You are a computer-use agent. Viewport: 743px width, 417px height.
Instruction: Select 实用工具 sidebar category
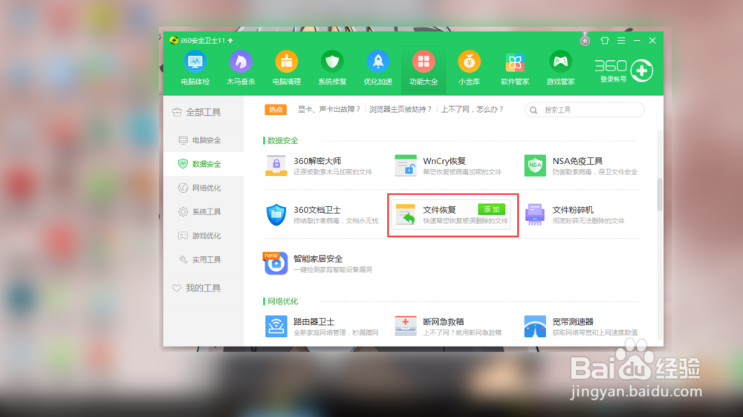(204, 260)
